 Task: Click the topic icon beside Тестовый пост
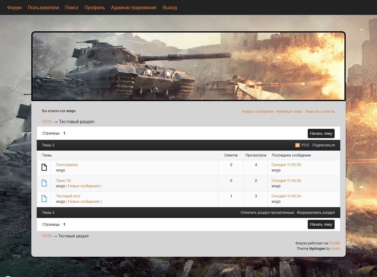44,199
